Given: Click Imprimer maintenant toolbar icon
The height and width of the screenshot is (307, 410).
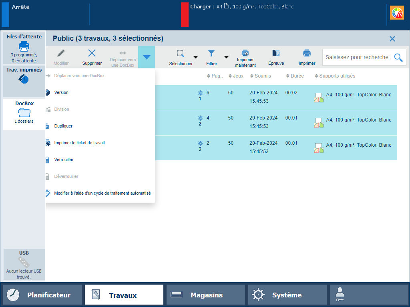Looking at the screenshot, I should pyautogui.click(x=245, y=54).
